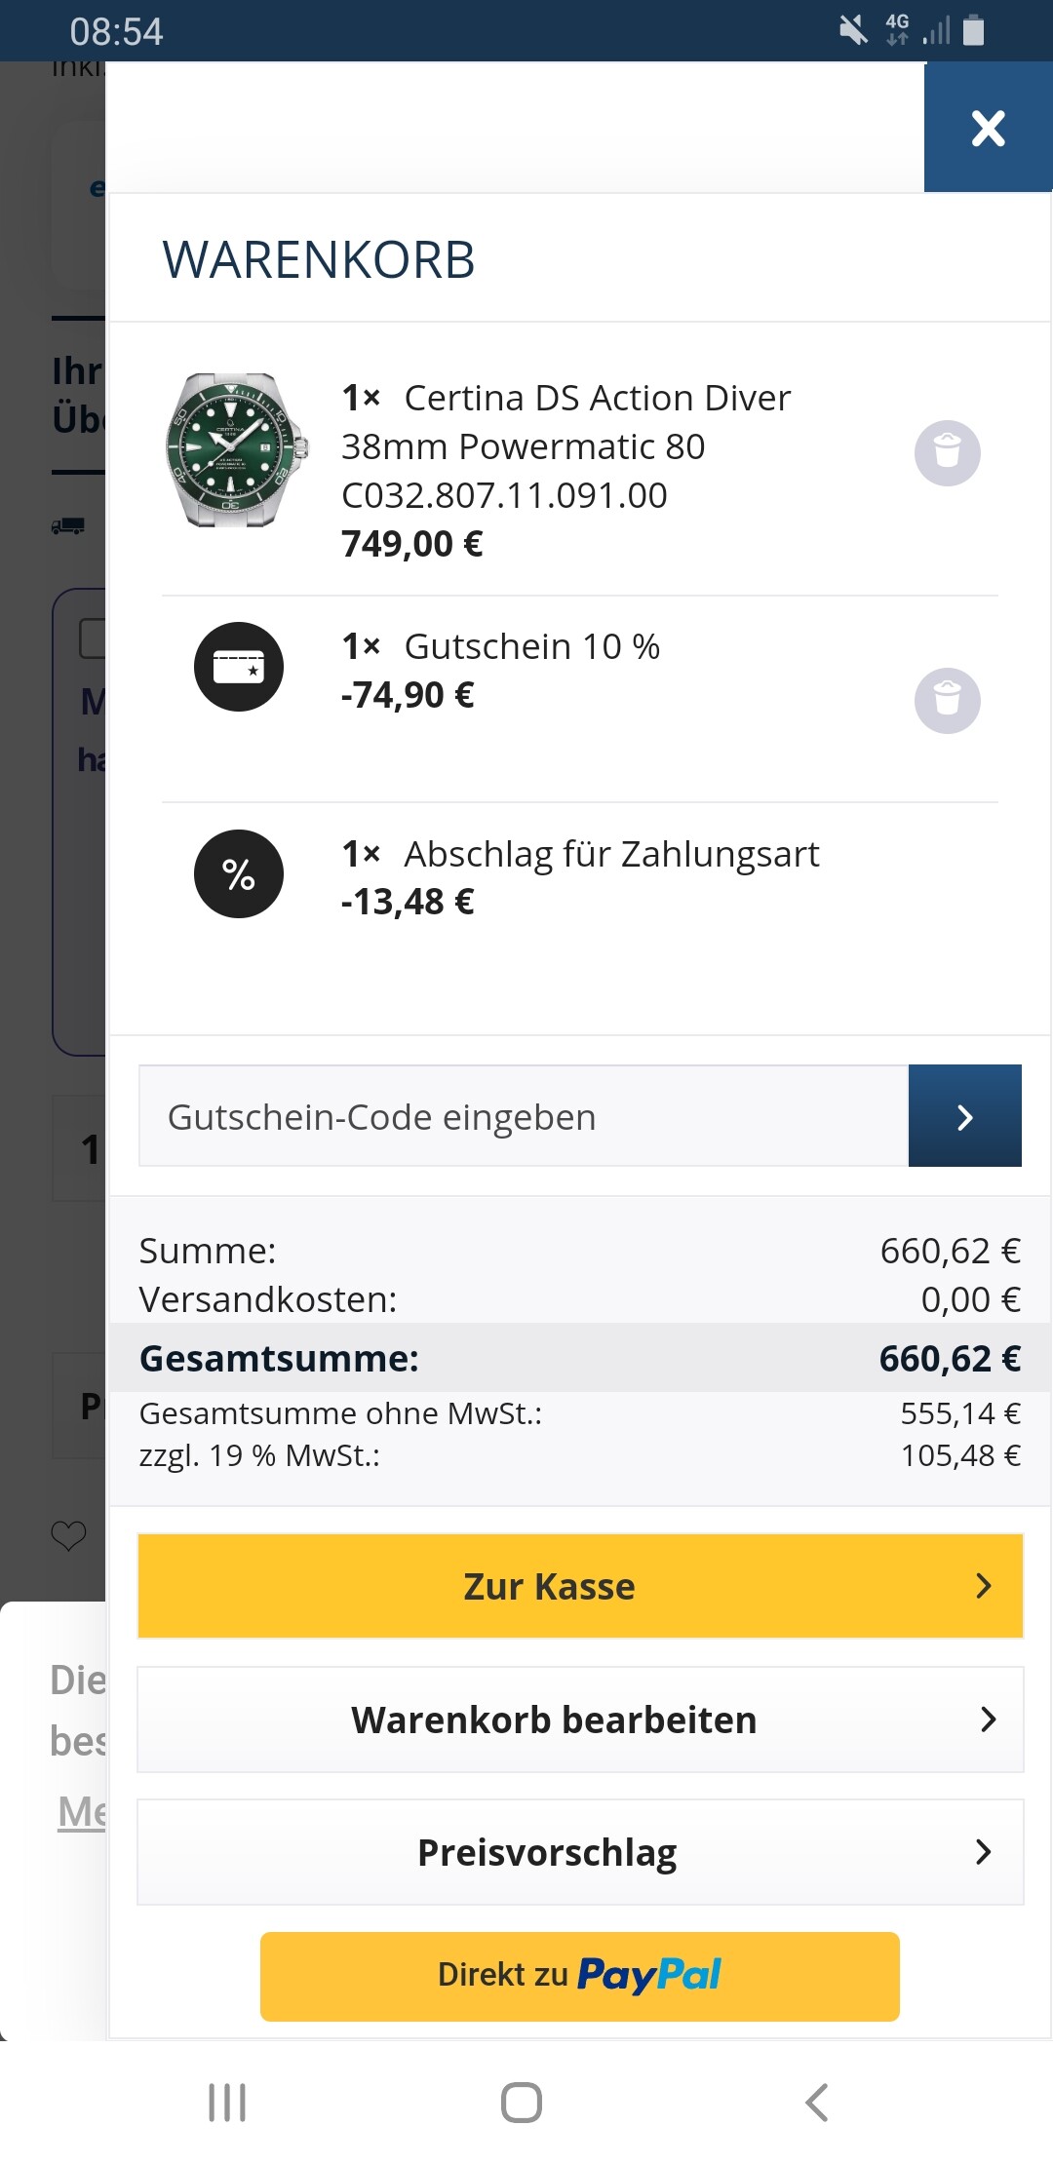Delete the Gutschein 10 % voucher
This screenshot has width=1053, height=2164.
coord(947,701)
